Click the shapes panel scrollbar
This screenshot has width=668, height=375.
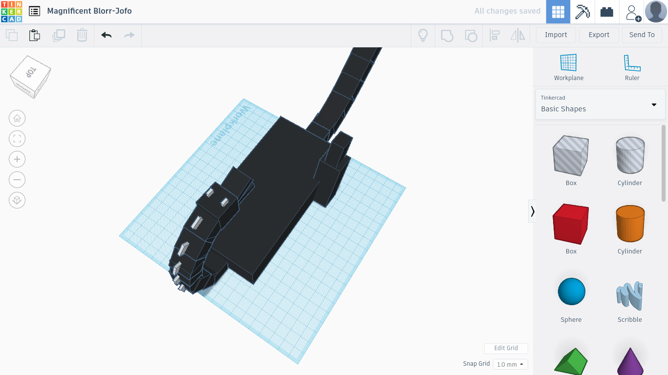(664, 163)
